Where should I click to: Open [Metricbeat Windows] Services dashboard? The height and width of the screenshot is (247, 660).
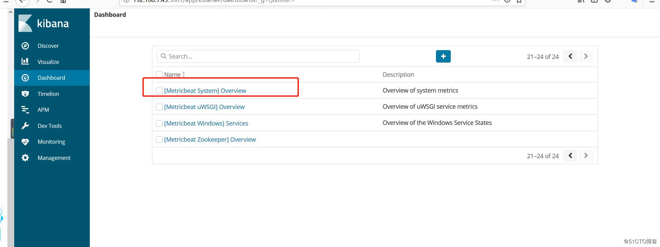(x=206, y=123)
